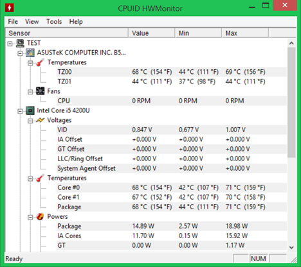Click VID min value 0.677 V
Screen dimensions: 301x267
pos(188,130)
